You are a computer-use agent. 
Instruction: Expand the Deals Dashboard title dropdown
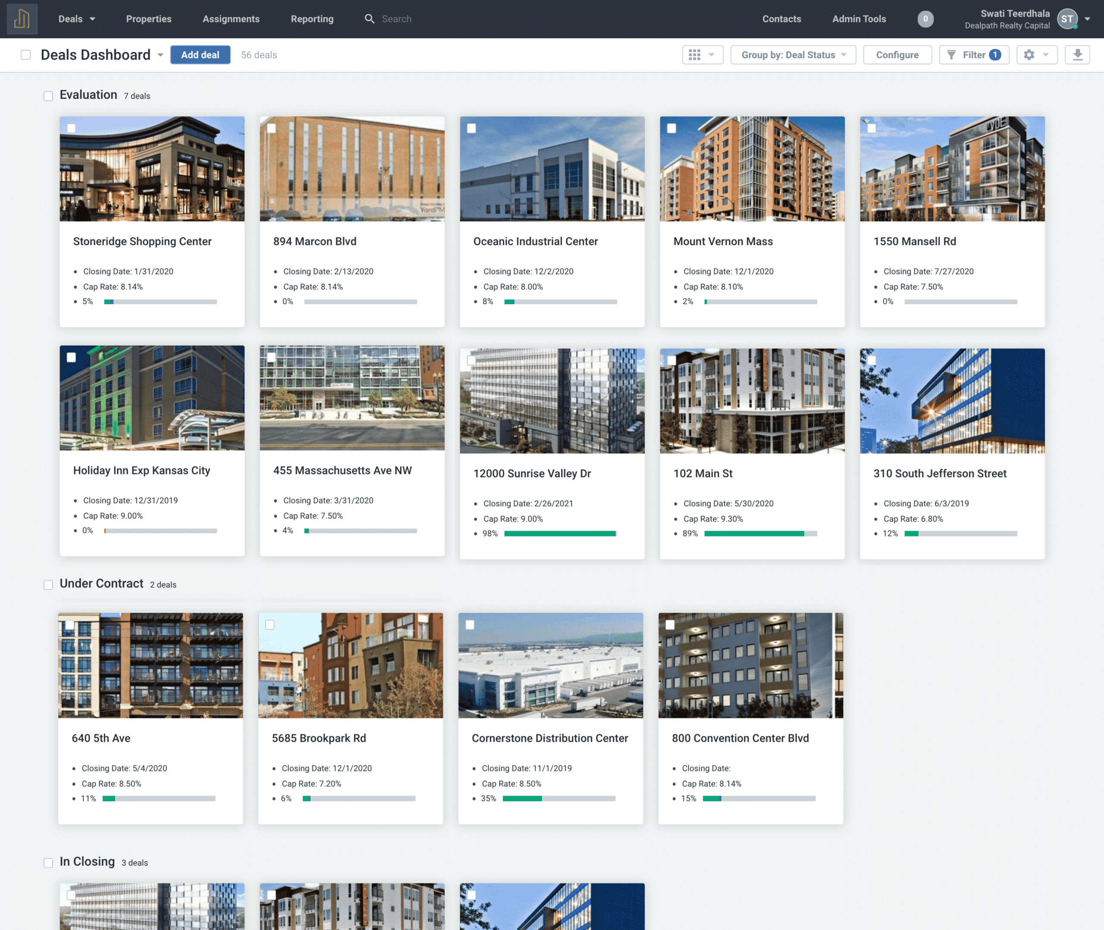pyautogui.click(x=161, y=55)
